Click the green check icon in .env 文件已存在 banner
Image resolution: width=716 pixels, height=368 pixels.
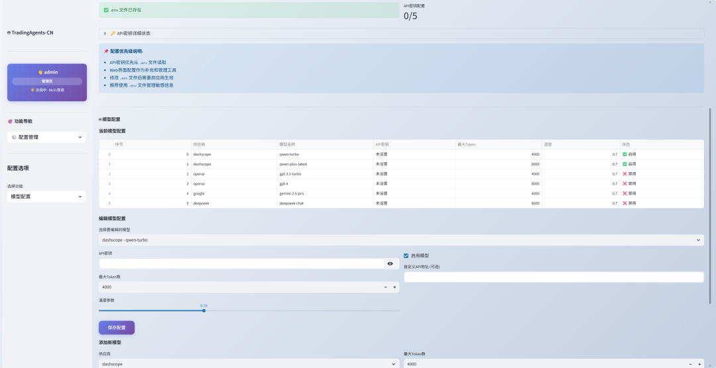coord(106,10)
